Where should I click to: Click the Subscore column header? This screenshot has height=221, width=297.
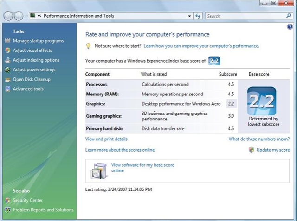(x=228, y=74)
